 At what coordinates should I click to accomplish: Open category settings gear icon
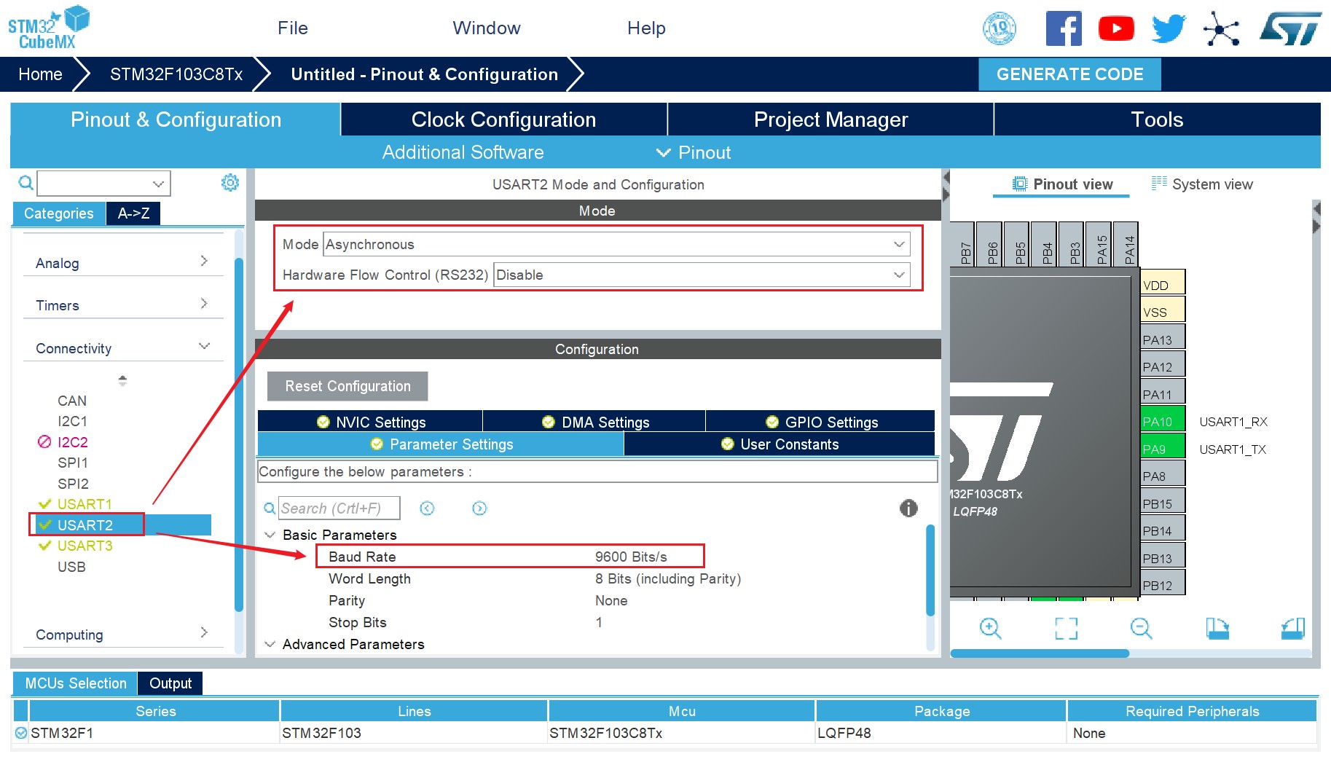[x=230, y=183]
